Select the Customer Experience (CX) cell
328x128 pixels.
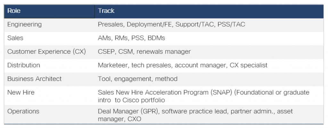(x=46, y=52)
